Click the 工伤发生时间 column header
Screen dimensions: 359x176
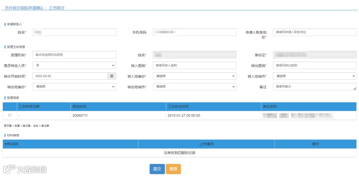pyautogui.click(x=213, y=107)
